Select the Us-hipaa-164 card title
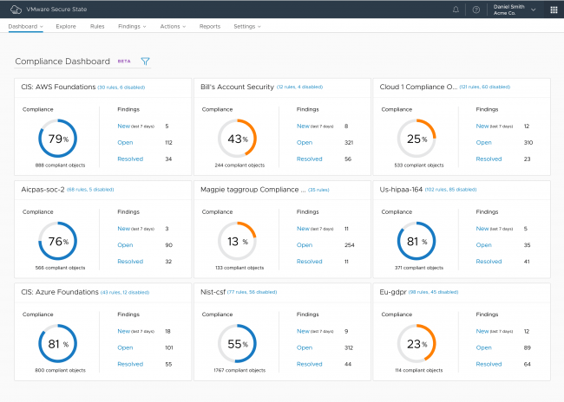The width and height of the screenshot is (564, 402). 401,190
